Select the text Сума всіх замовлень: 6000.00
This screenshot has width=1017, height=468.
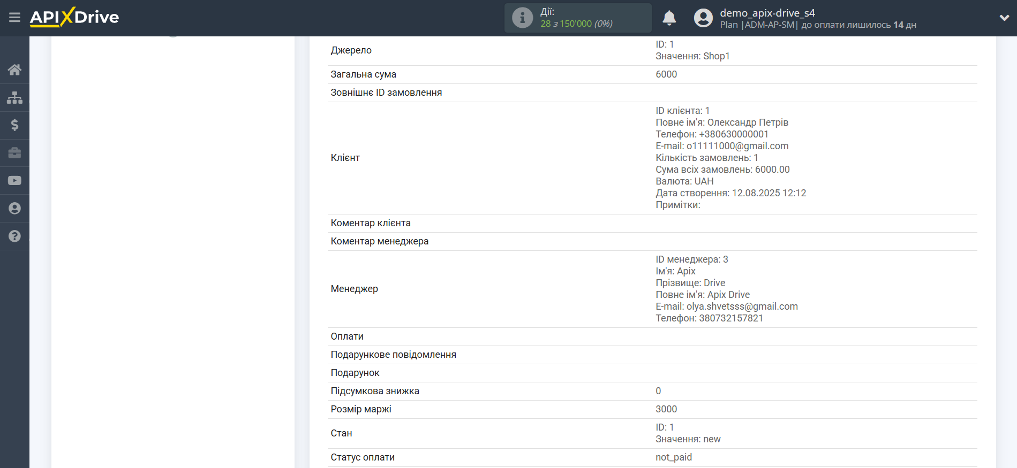pyautogui.click(x=722, y=170)
